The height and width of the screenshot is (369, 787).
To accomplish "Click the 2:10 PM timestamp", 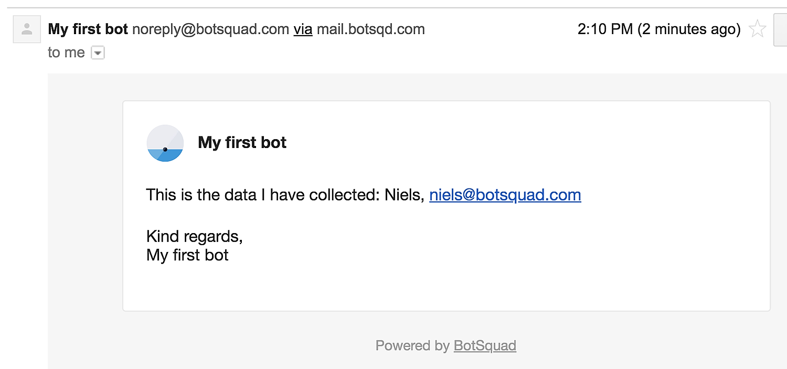I will pos(605,29).
